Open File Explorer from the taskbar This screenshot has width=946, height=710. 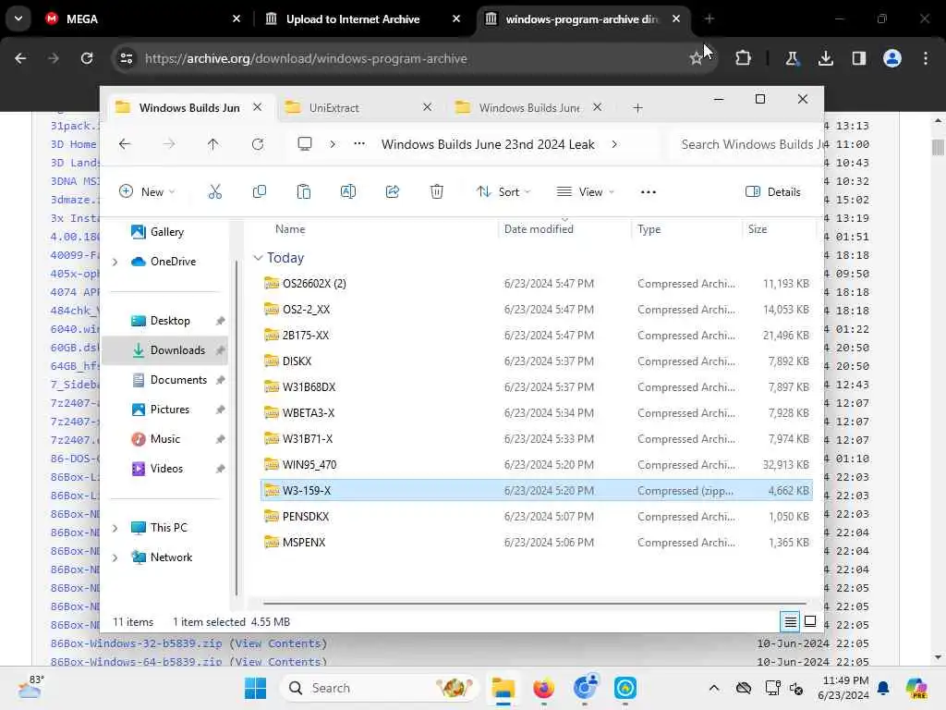coord(503,688)
